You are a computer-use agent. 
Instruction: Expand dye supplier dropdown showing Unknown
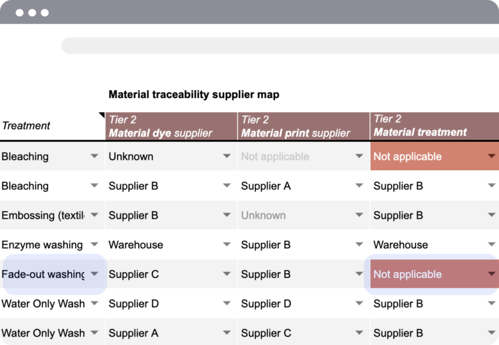click(x=227, y=156)
